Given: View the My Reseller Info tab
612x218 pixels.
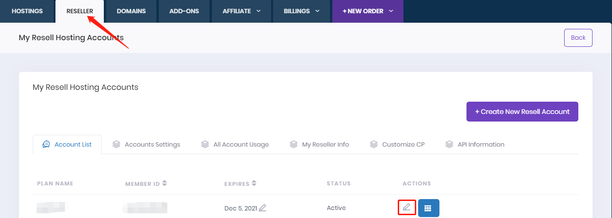Looking at the screenshot, I should pyautogui.click(x=319, y=144).
